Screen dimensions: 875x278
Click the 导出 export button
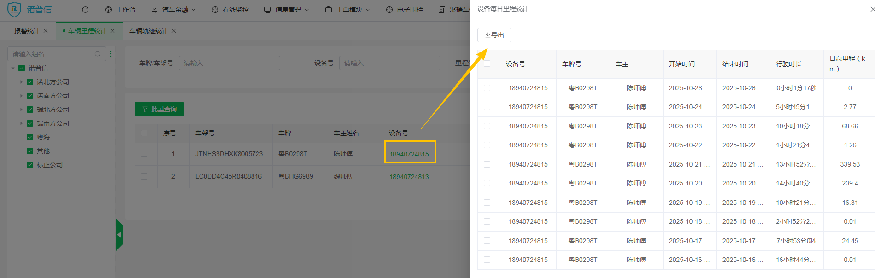[x=494, y=35]
